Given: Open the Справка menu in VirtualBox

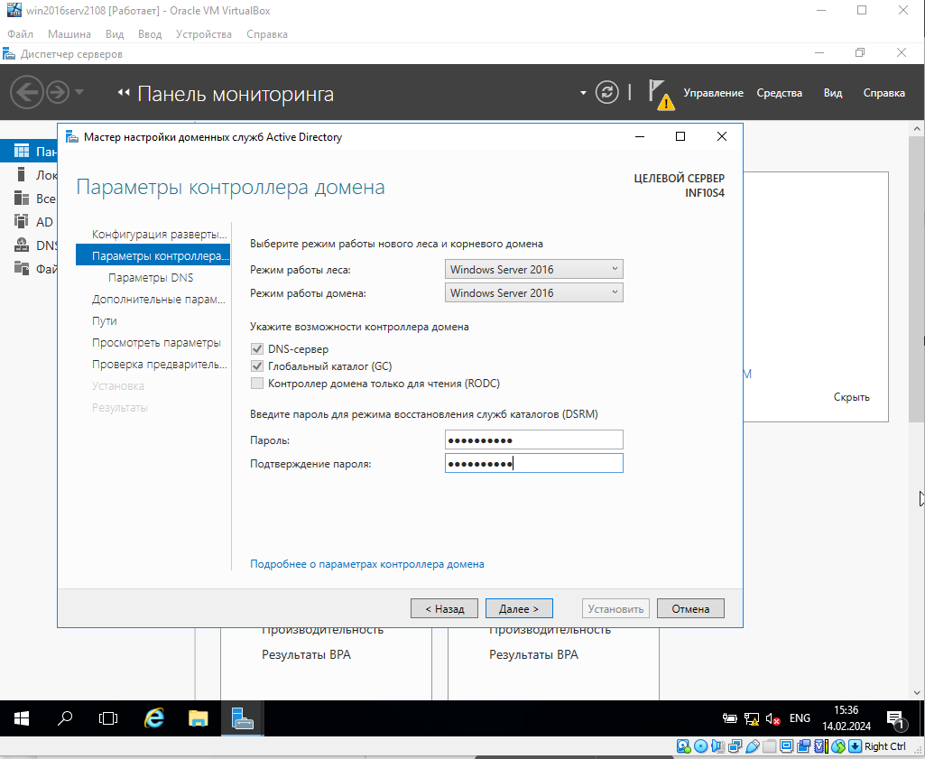Looking at the screenshot, I should (x=267, y=34).
